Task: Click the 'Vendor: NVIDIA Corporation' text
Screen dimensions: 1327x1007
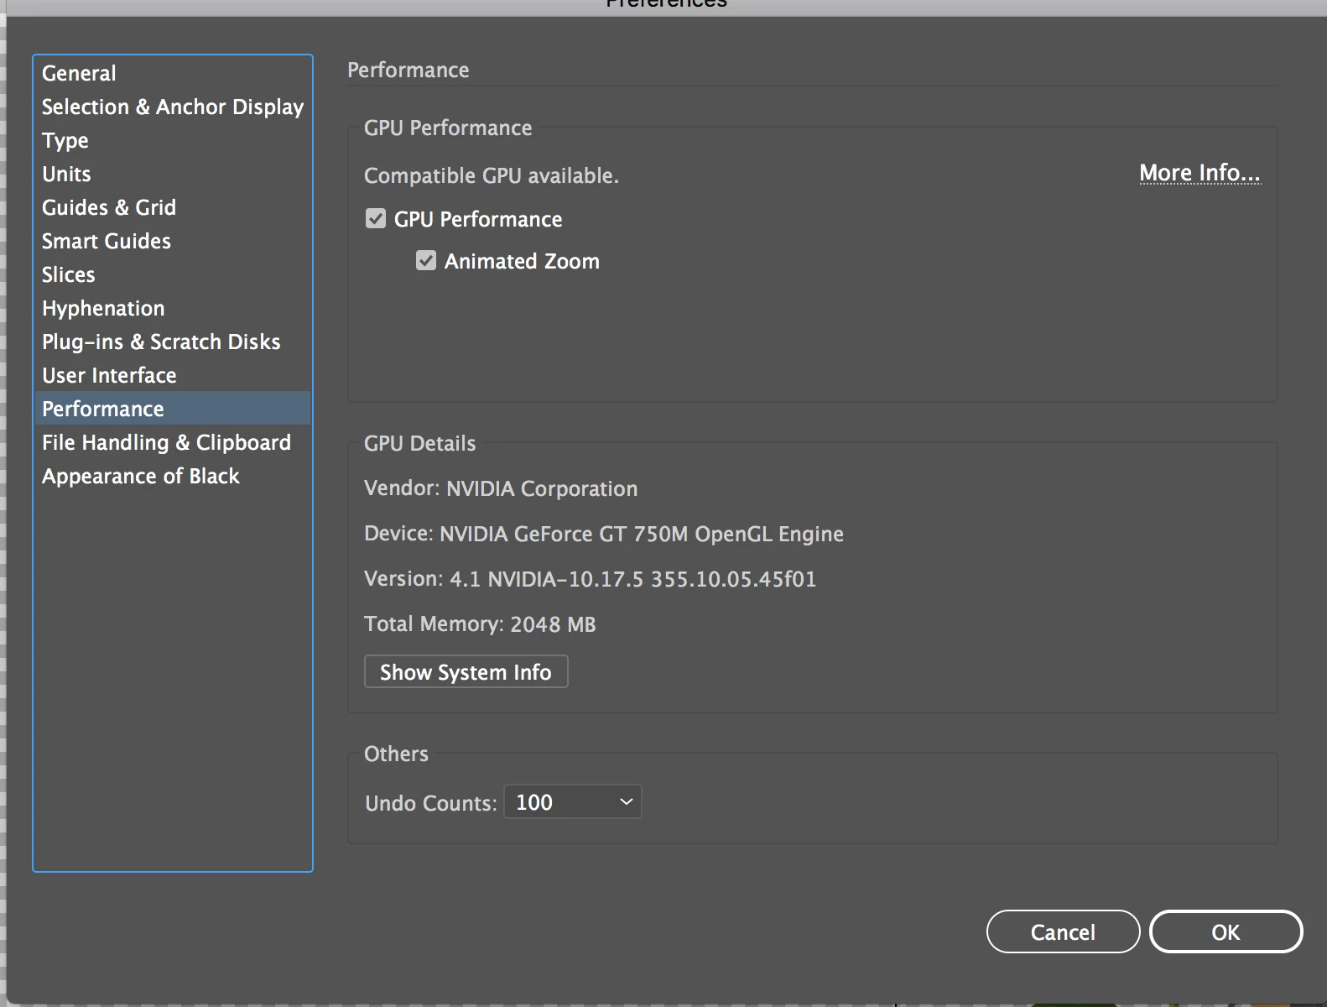Action: 501,488
